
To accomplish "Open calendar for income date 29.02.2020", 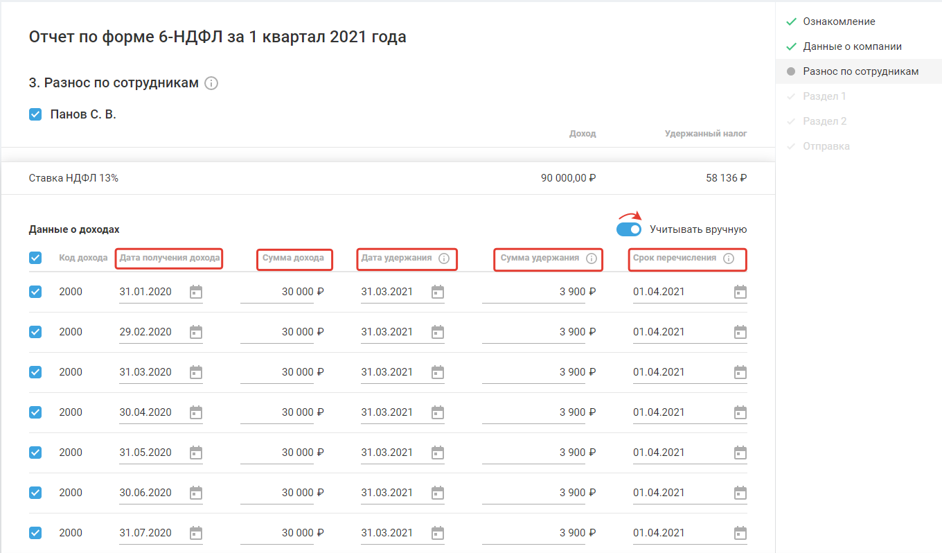I will click(x=196, y=332).
